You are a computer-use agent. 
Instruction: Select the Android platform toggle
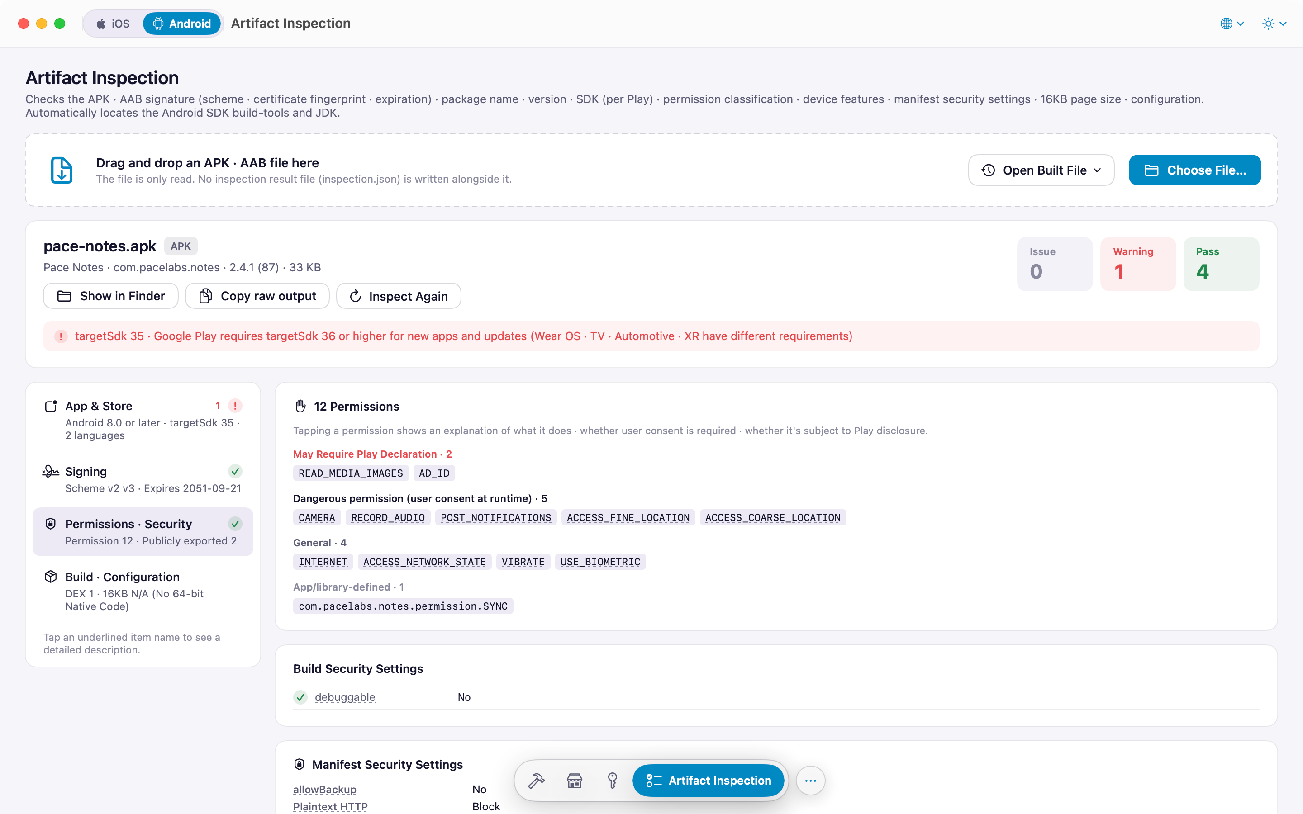182,24
